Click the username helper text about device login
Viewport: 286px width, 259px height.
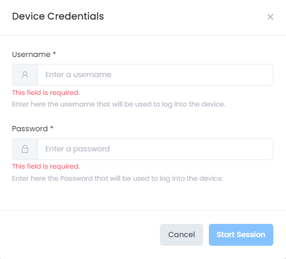coord(119,104)
